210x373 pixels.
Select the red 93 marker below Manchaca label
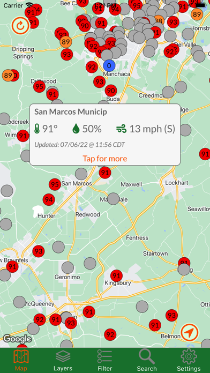point(100,82)
